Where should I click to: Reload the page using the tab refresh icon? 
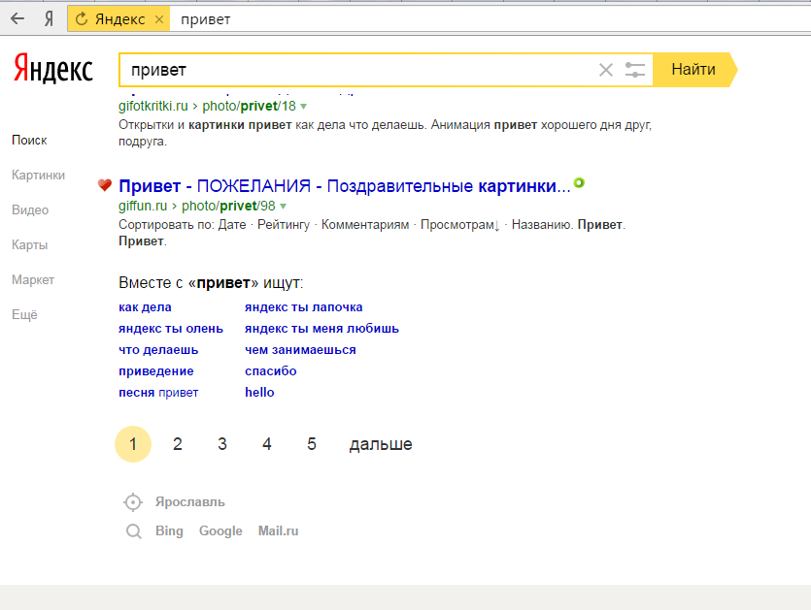coord(82,19)
